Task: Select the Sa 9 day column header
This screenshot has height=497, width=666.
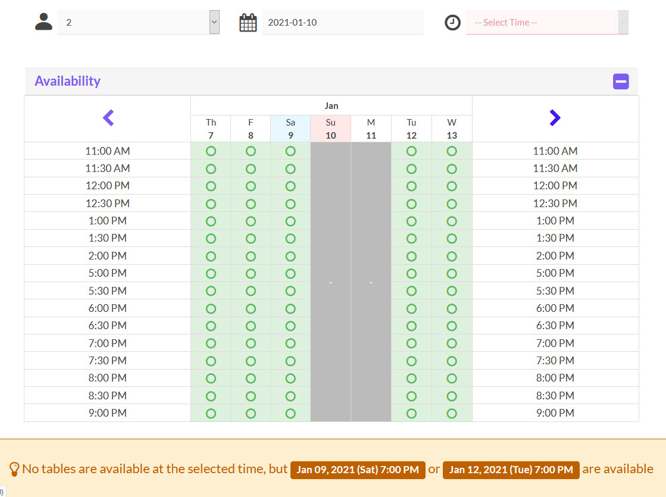Action: pos(290,129)
